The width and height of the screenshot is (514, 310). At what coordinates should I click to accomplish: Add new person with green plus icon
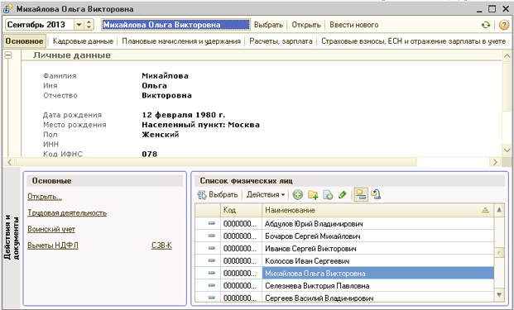click(x=298, y=195)
